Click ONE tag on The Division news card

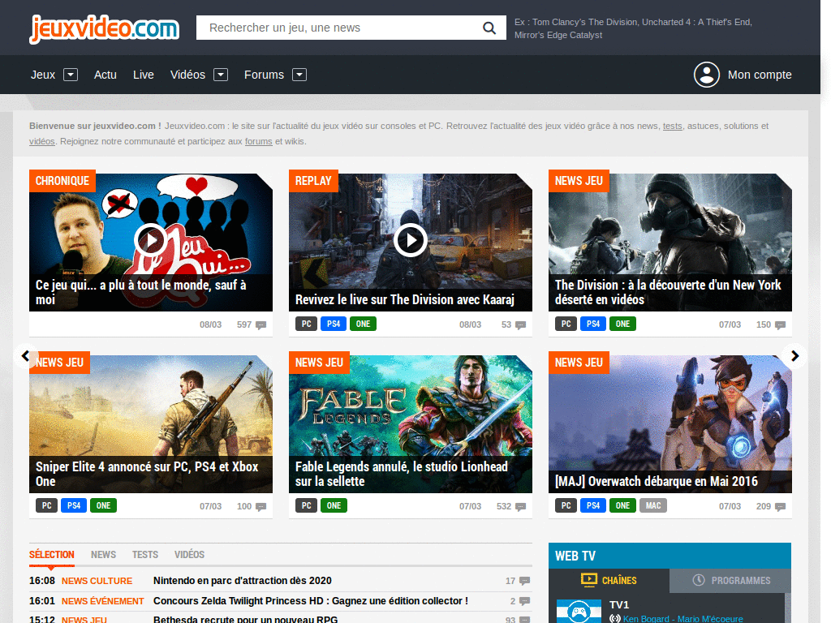click(x=622, y=324)
